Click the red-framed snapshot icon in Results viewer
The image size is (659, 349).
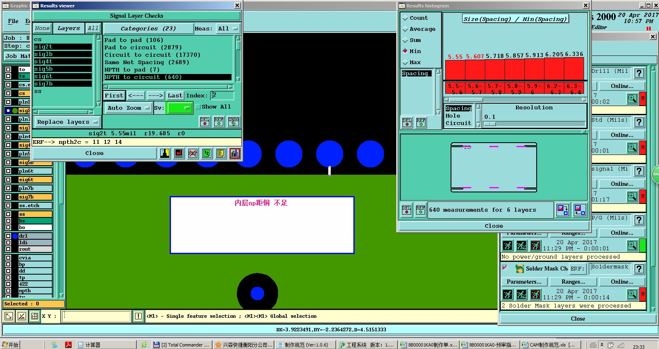tap(179, 153)
